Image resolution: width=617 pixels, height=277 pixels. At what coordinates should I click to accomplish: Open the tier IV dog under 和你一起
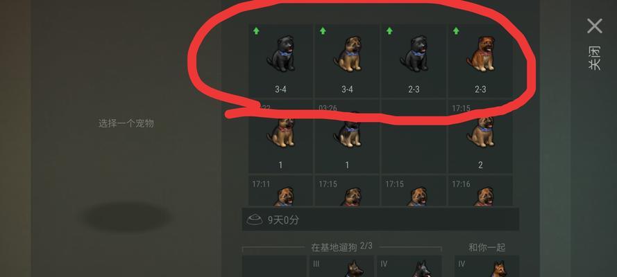pos(487,267)
